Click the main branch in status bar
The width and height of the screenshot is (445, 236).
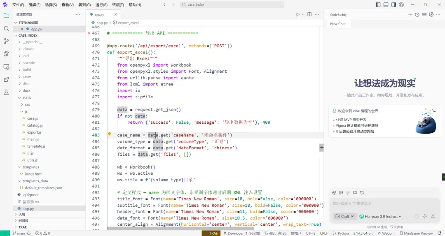tap(19, 234)
